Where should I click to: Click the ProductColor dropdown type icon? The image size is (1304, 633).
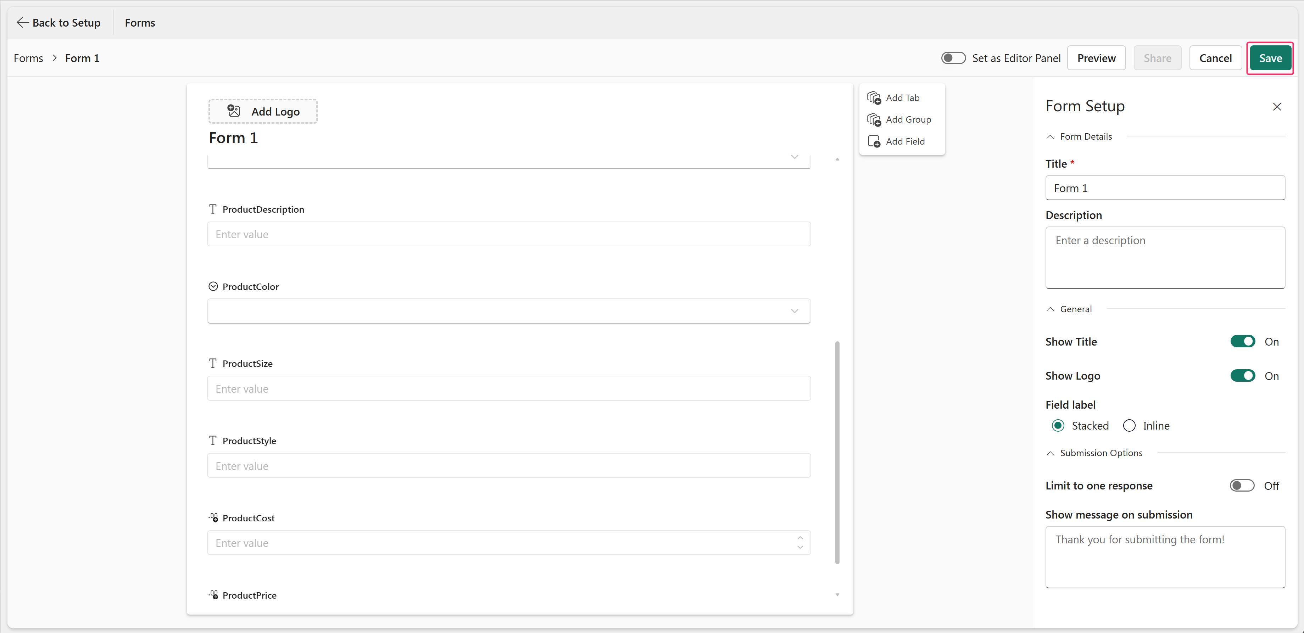coord(213,286)
